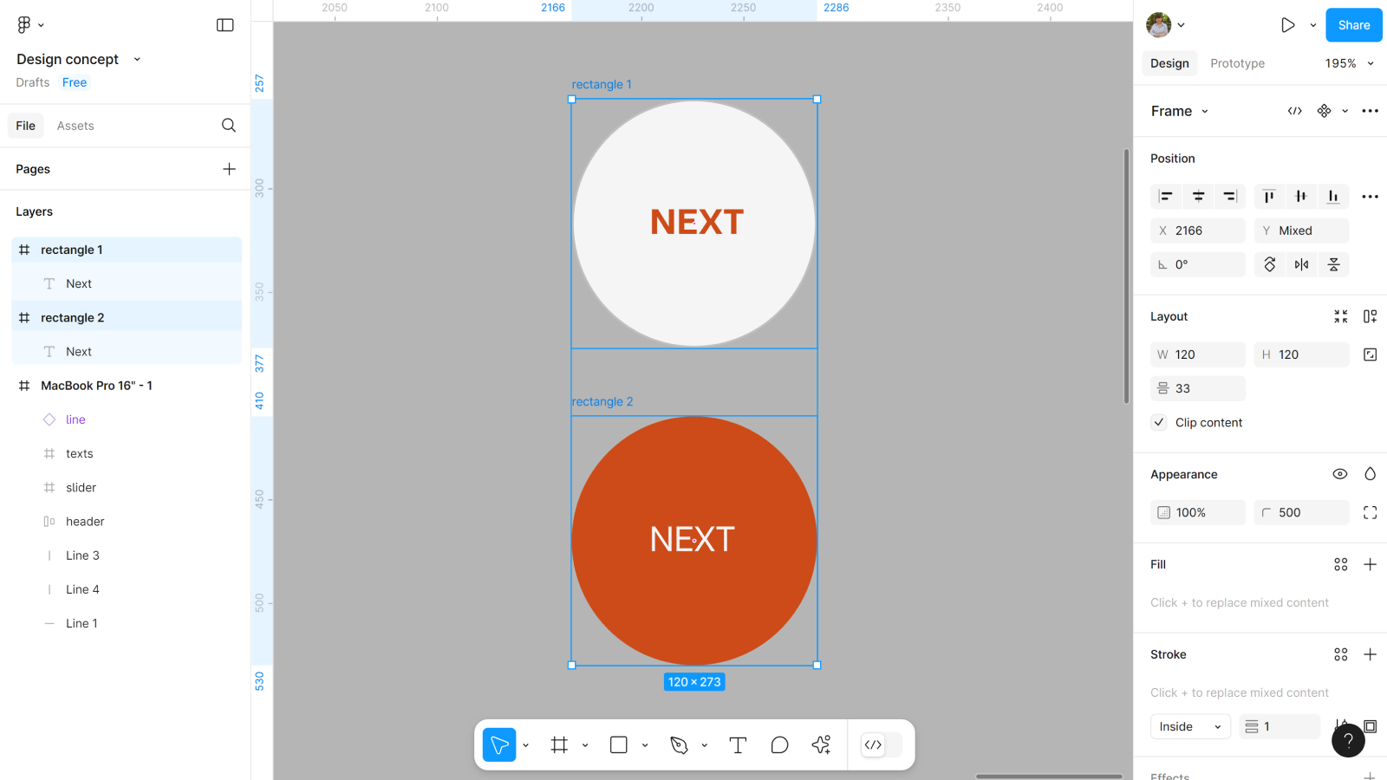Switch to the Prototype tab
The height and width of the screenshot is (780, 1387).
tap(1237, 63)
